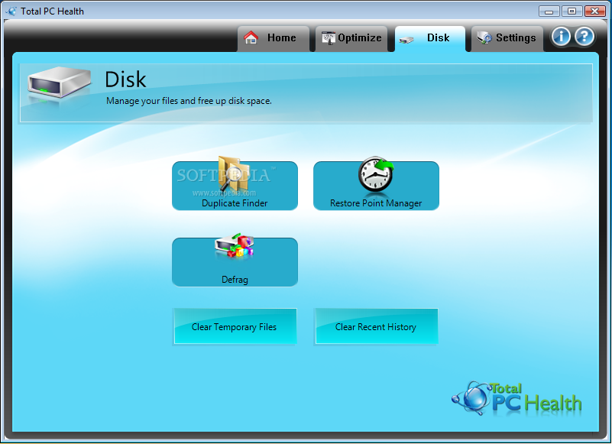This screenshot has height=444, width=612.
Task: Start the Defrag tool
Action: click(235, 261)
